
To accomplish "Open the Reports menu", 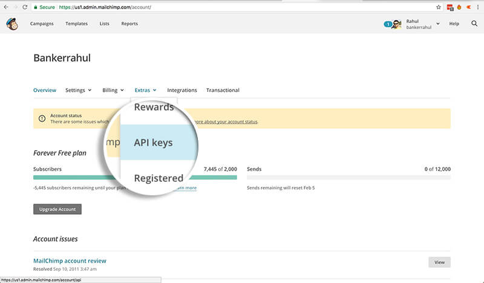I will point(129,24).
